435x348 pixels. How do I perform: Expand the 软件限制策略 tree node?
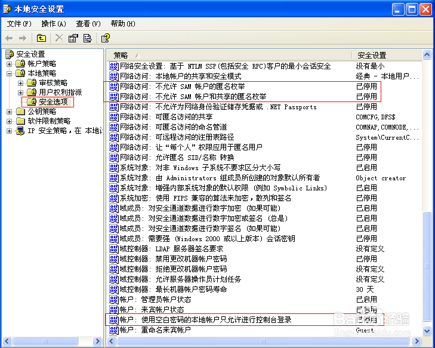(x=9, y=121)
